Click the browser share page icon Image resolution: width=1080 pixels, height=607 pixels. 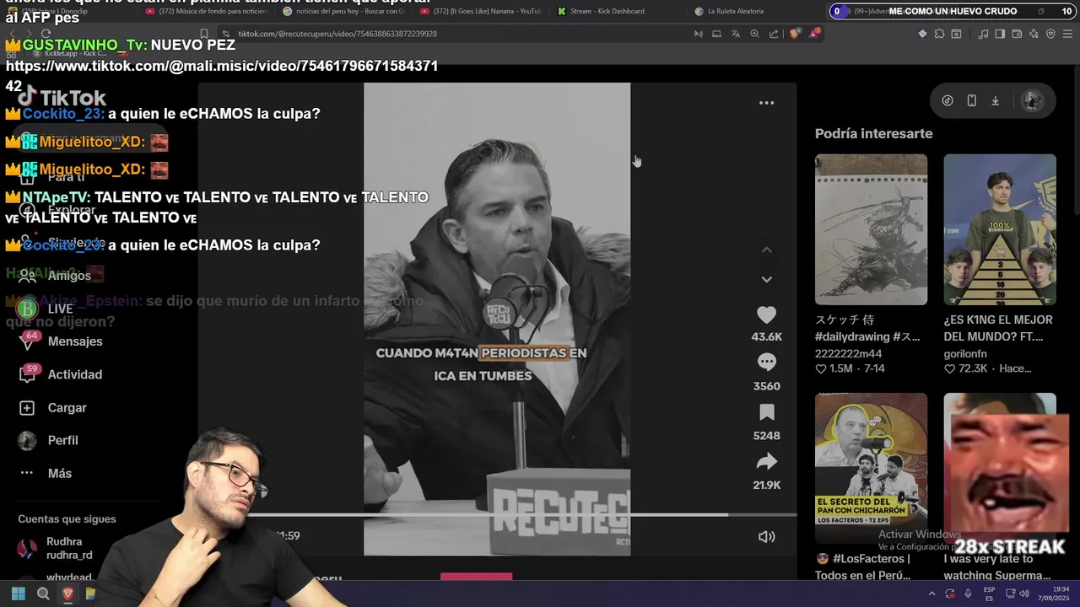[x=774, y=34]
